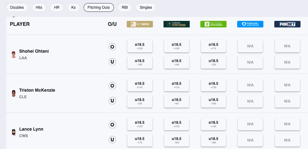Click Lance Lynn's player headshot

pyautogui.click(x=13, y=132)
